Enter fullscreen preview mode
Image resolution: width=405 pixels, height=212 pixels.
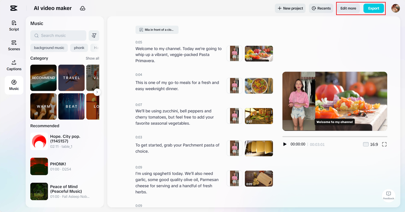click(x=384, y=144)
